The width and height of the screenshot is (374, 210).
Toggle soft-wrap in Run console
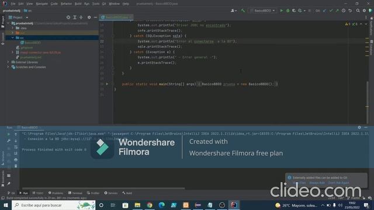tap(16, 147)
